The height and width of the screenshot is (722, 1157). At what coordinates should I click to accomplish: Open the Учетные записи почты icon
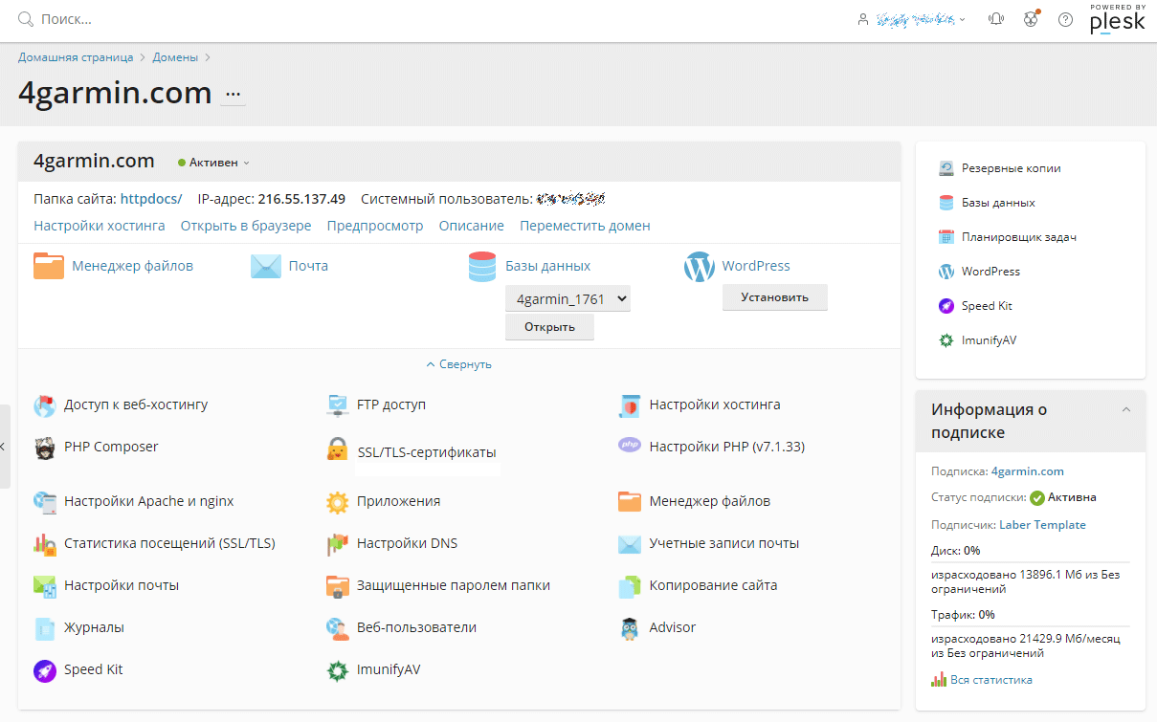630,544
